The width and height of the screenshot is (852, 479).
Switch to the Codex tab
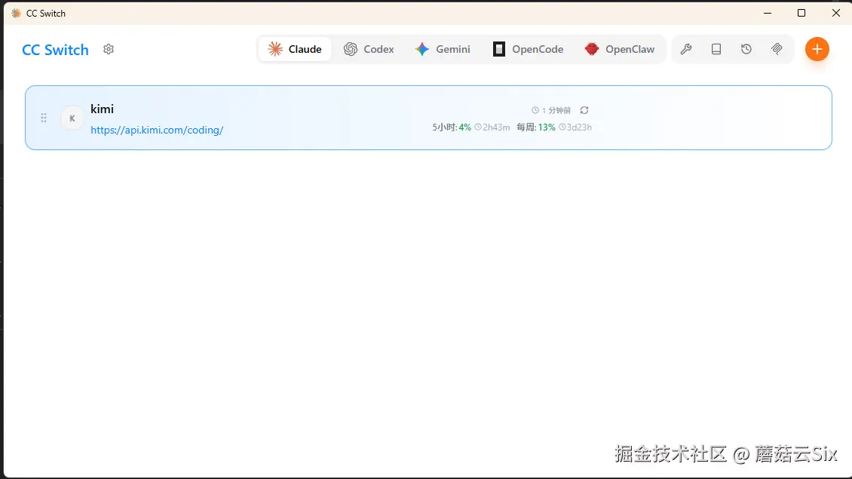[369, 50]
